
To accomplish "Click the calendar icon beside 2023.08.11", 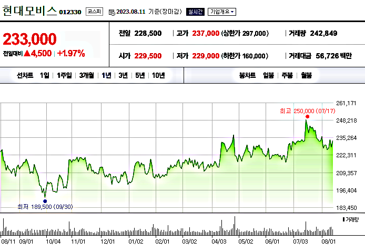I will pos(111,12).
